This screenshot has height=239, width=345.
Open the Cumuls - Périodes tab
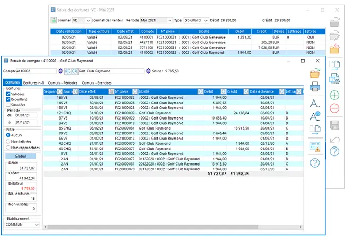[63, 83]
